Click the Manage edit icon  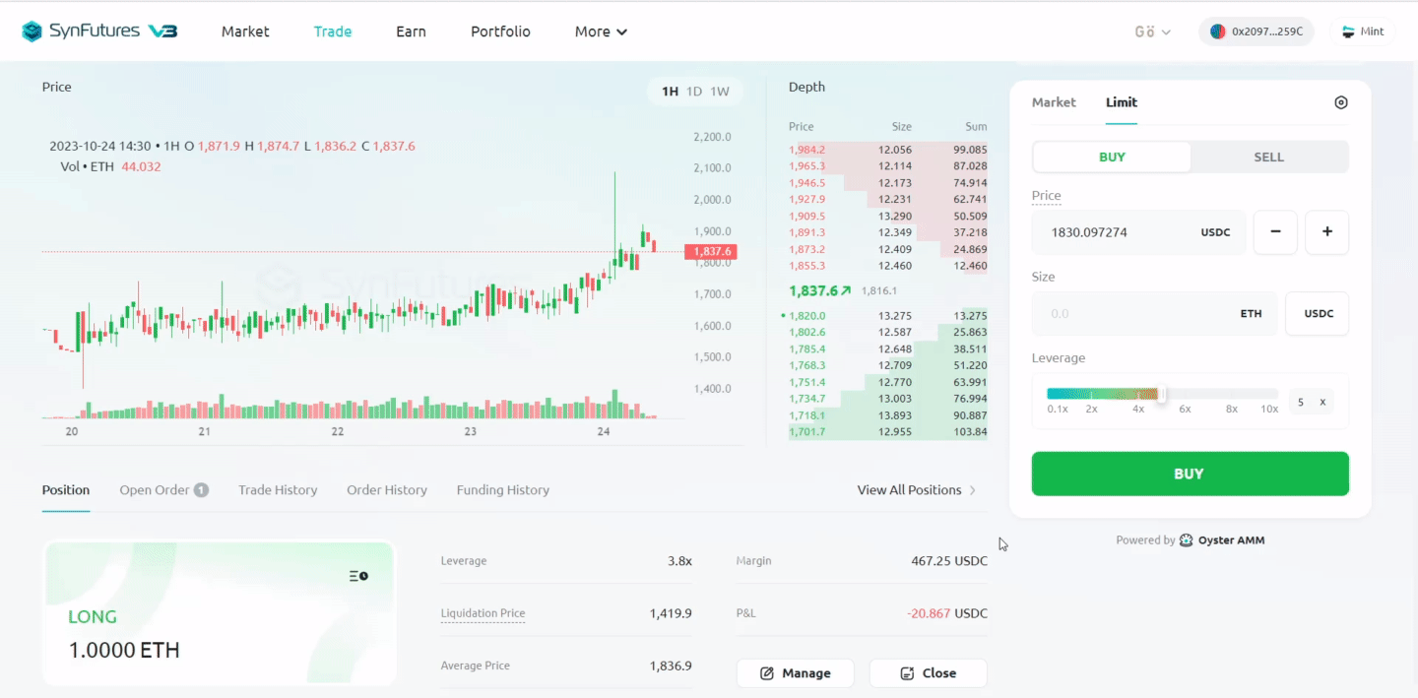[x=767, y=673]
